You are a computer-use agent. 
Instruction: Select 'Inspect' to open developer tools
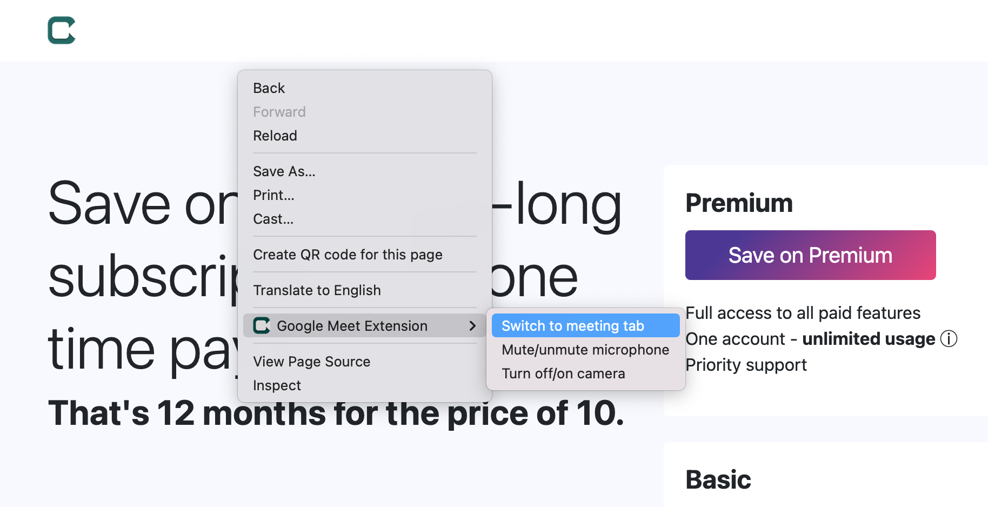click(x=277, y=385)
